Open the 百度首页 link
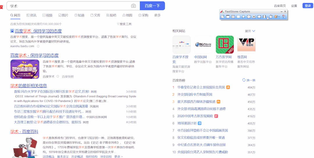The width and height of the screenshot is (314, 158). click(280, 6)
